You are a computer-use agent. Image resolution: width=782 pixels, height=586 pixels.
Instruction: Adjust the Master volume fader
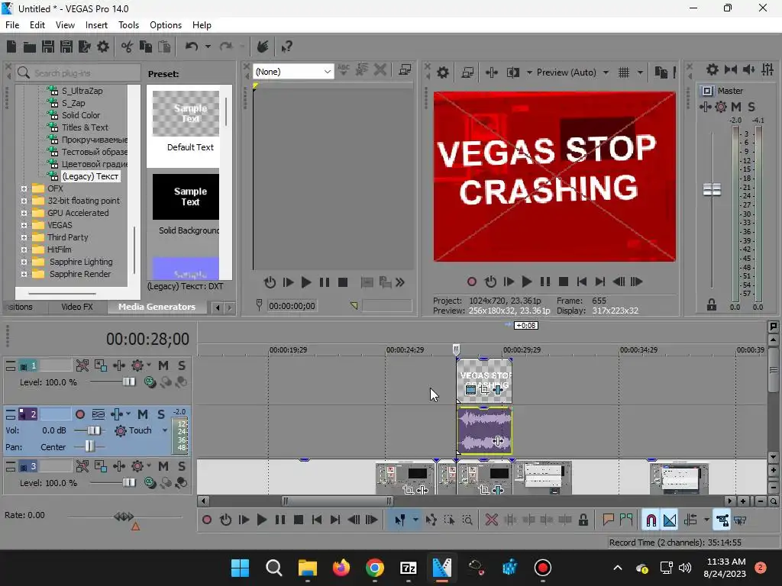pos(712,189)
